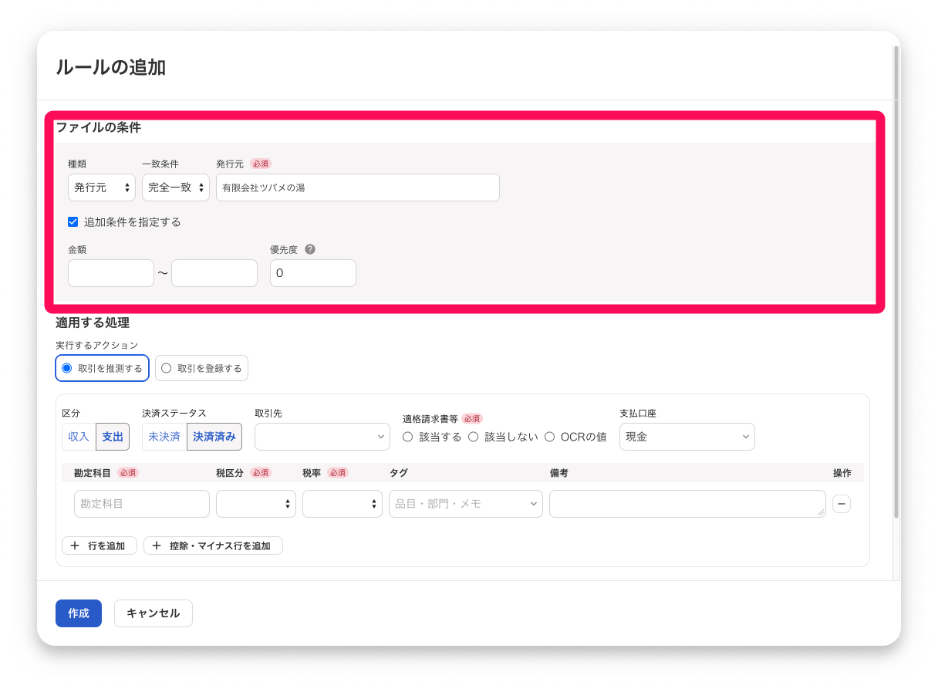Toggle 区分 to 支出
938x689 pixels.
pos(113,437)
